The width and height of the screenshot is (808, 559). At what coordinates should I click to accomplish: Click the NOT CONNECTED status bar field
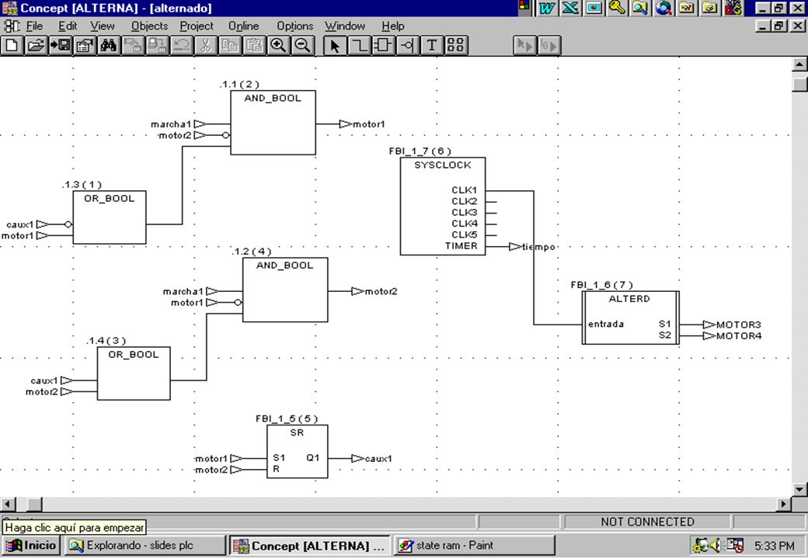click(x=647, y=522)
